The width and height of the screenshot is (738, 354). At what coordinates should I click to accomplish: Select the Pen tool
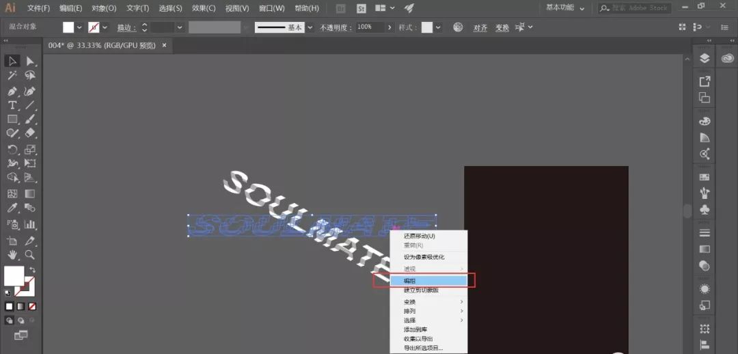point(12,91)
